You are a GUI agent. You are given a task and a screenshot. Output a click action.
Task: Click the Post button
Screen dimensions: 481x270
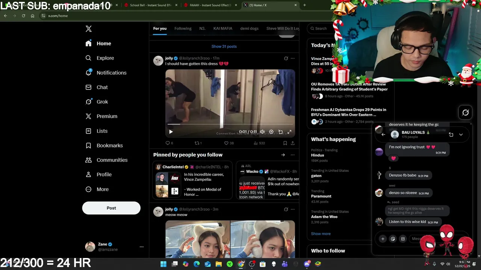pyautogui.click(x=111, y=208)
